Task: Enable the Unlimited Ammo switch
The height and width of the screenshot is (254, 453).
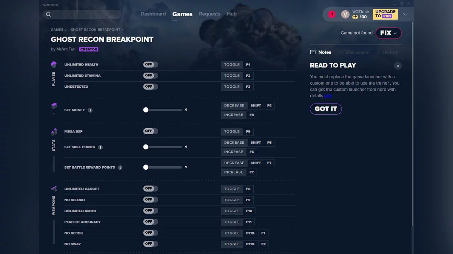Action: click(x=150, y=211)
